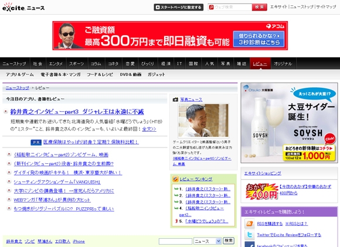Click the camera icon beside 写真ニュース
The width and height of the screenshot is (340, 247).
[x=175, y=100]
